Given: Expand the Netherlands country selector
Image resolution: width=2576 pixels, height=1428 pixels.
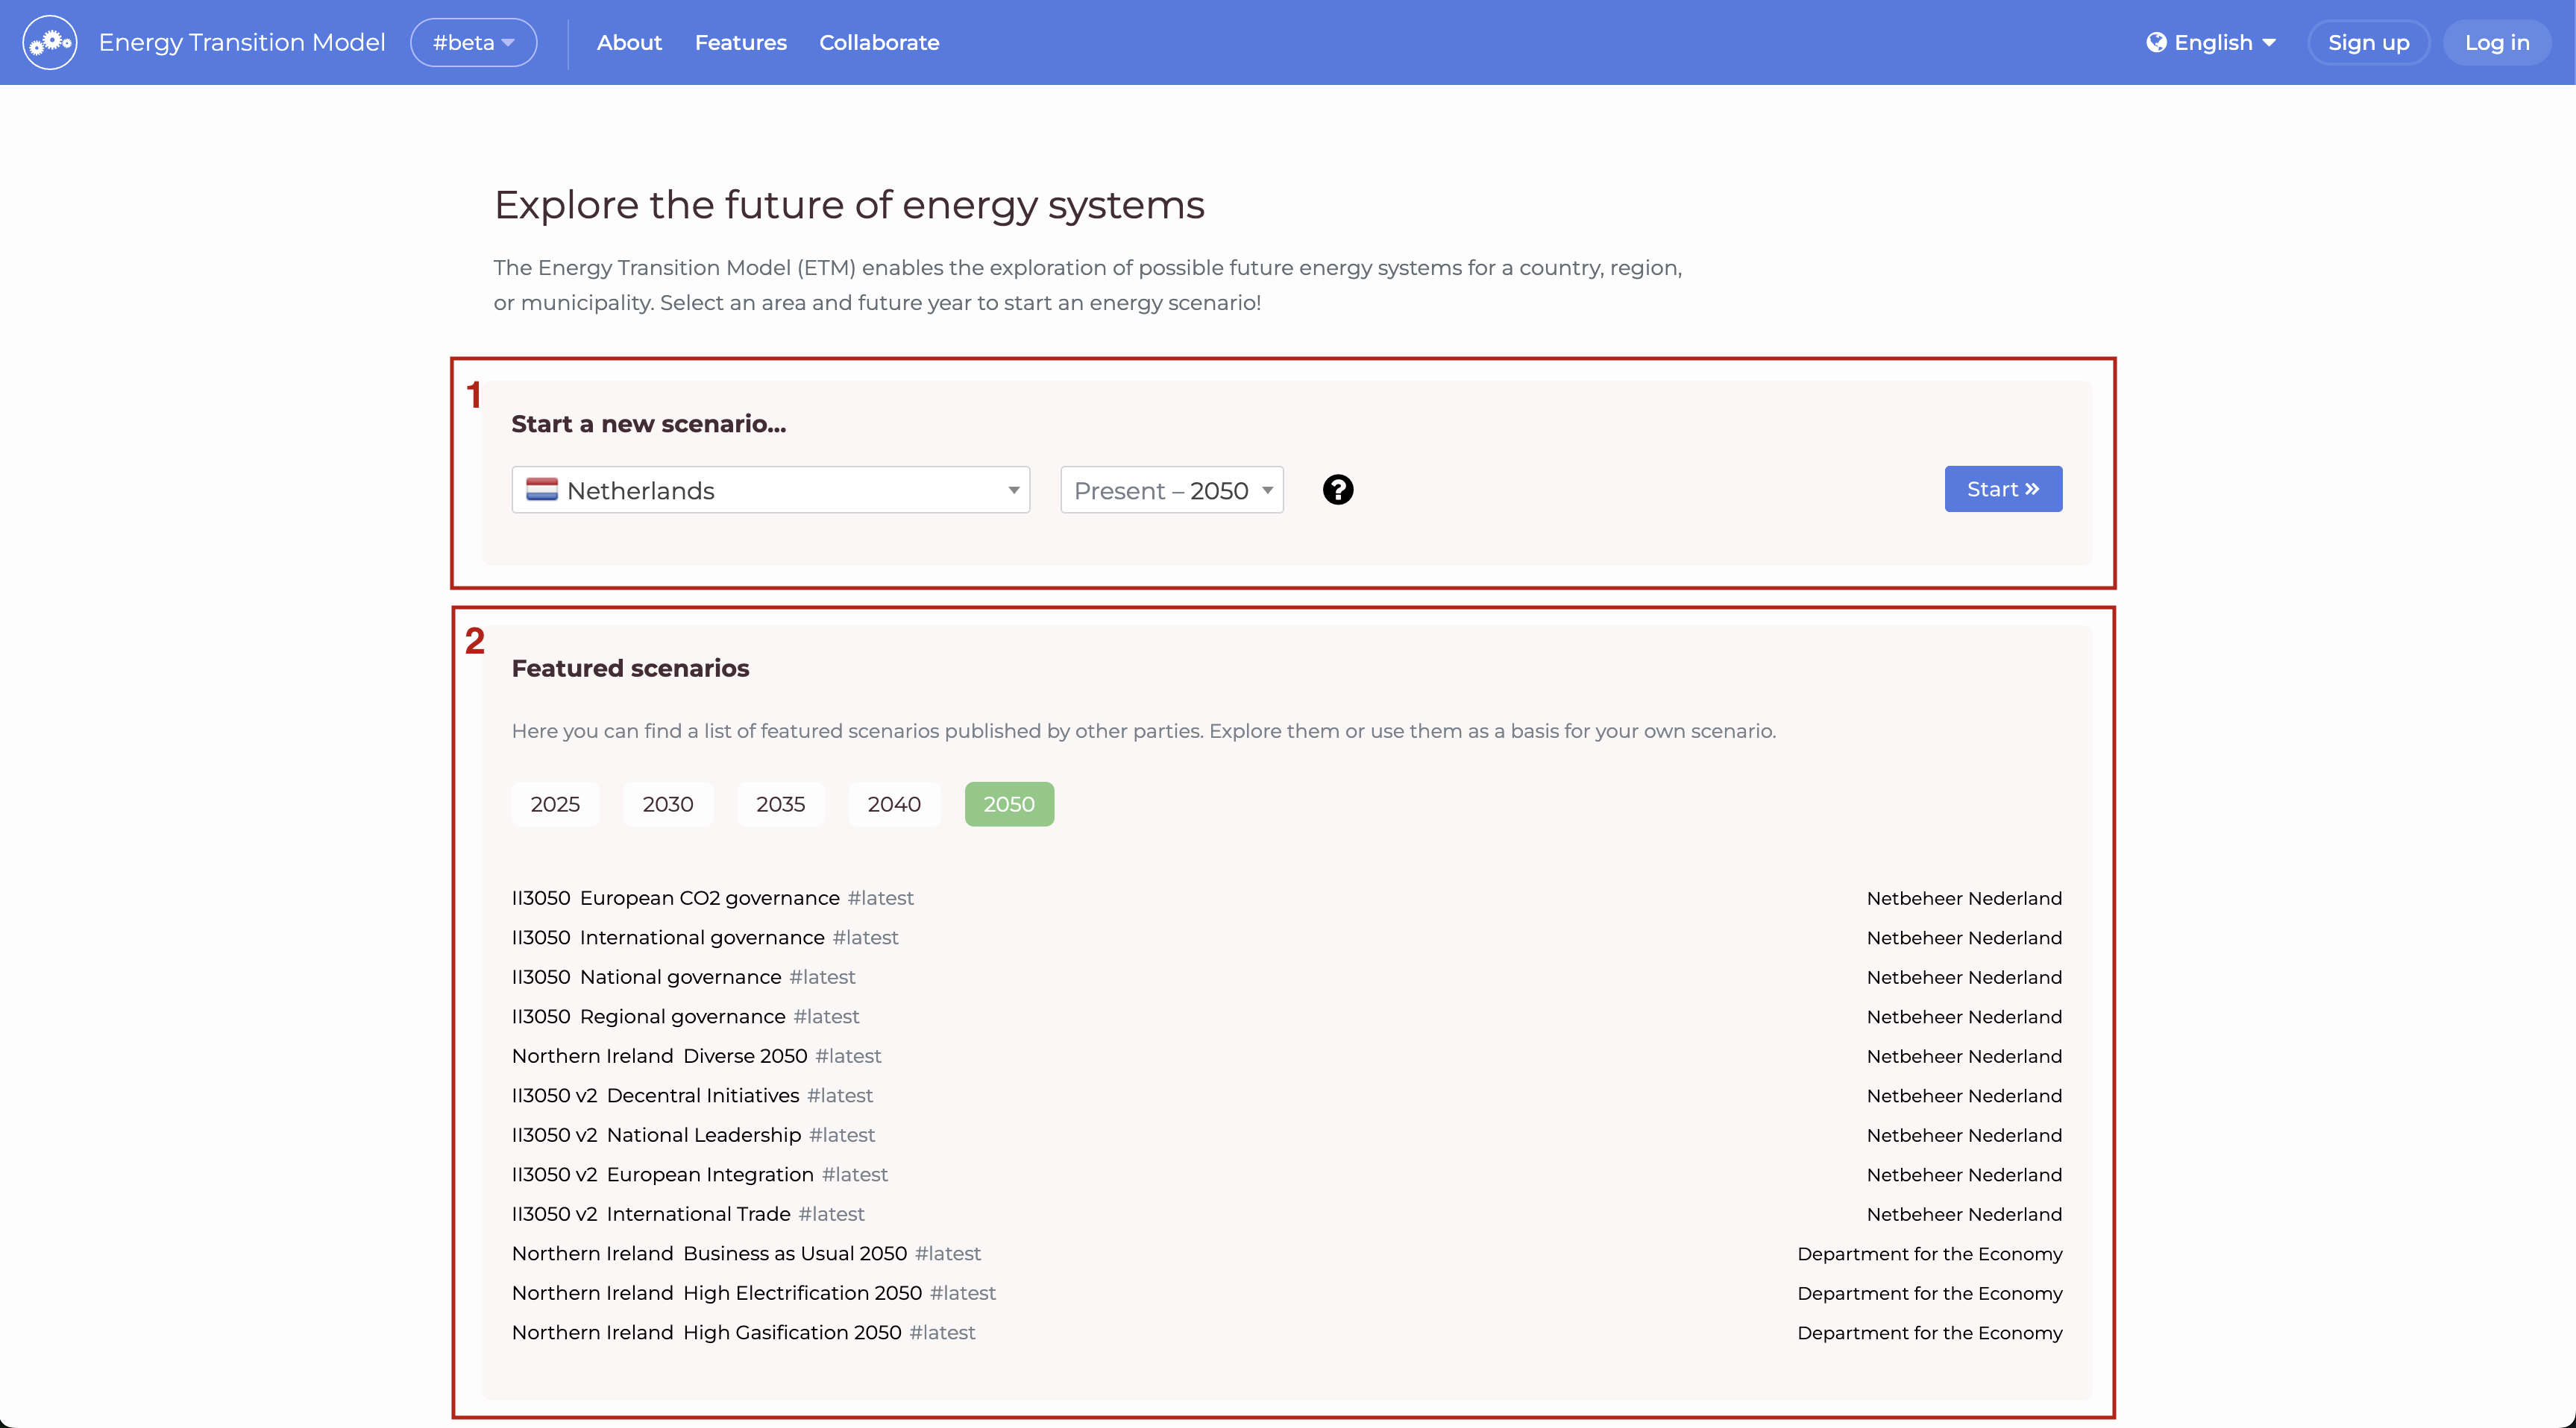Looking at the screenshot, I should pos(770,490).
